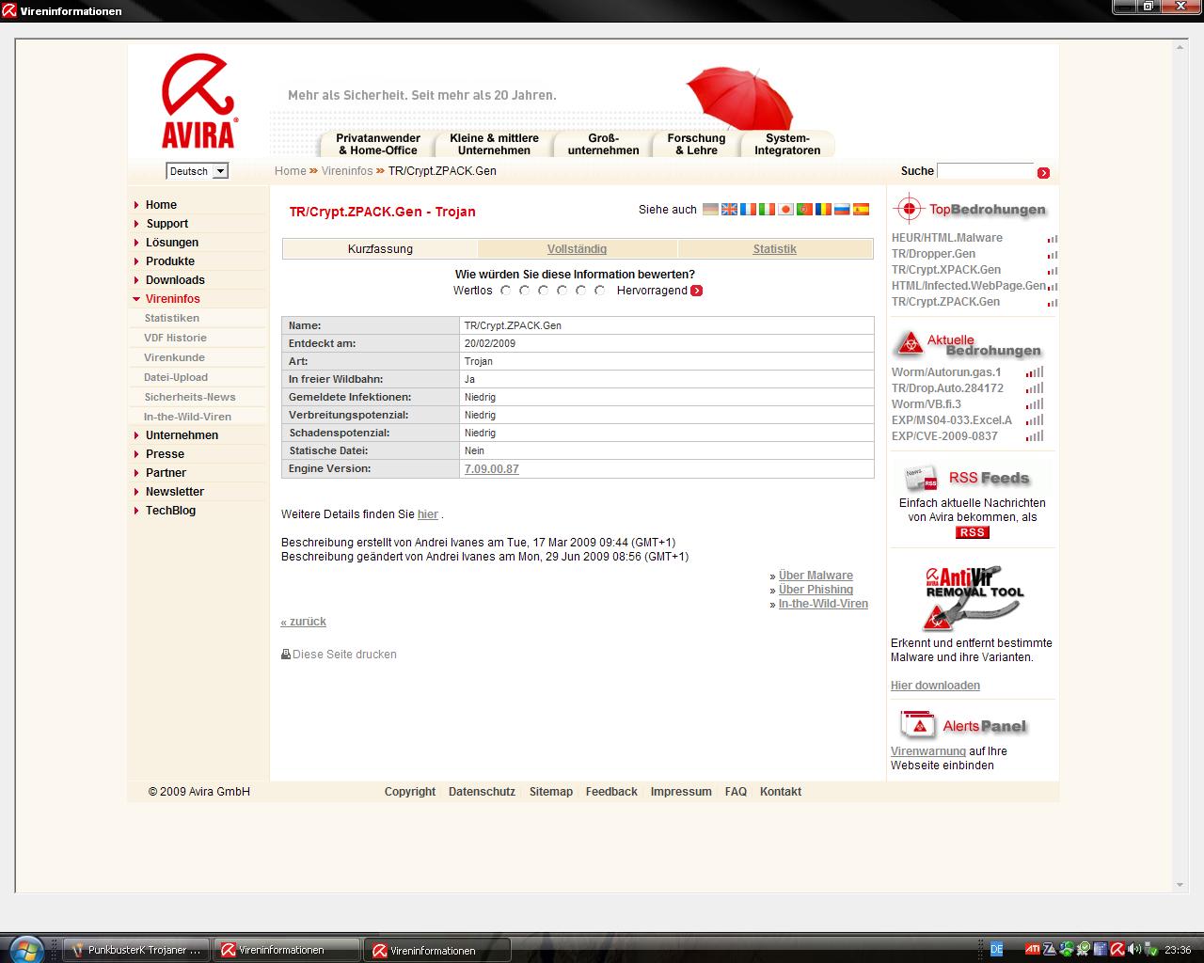1204x963 pixels.
Task: Select the Portuguese flag language link
Action: pos(804,210)
